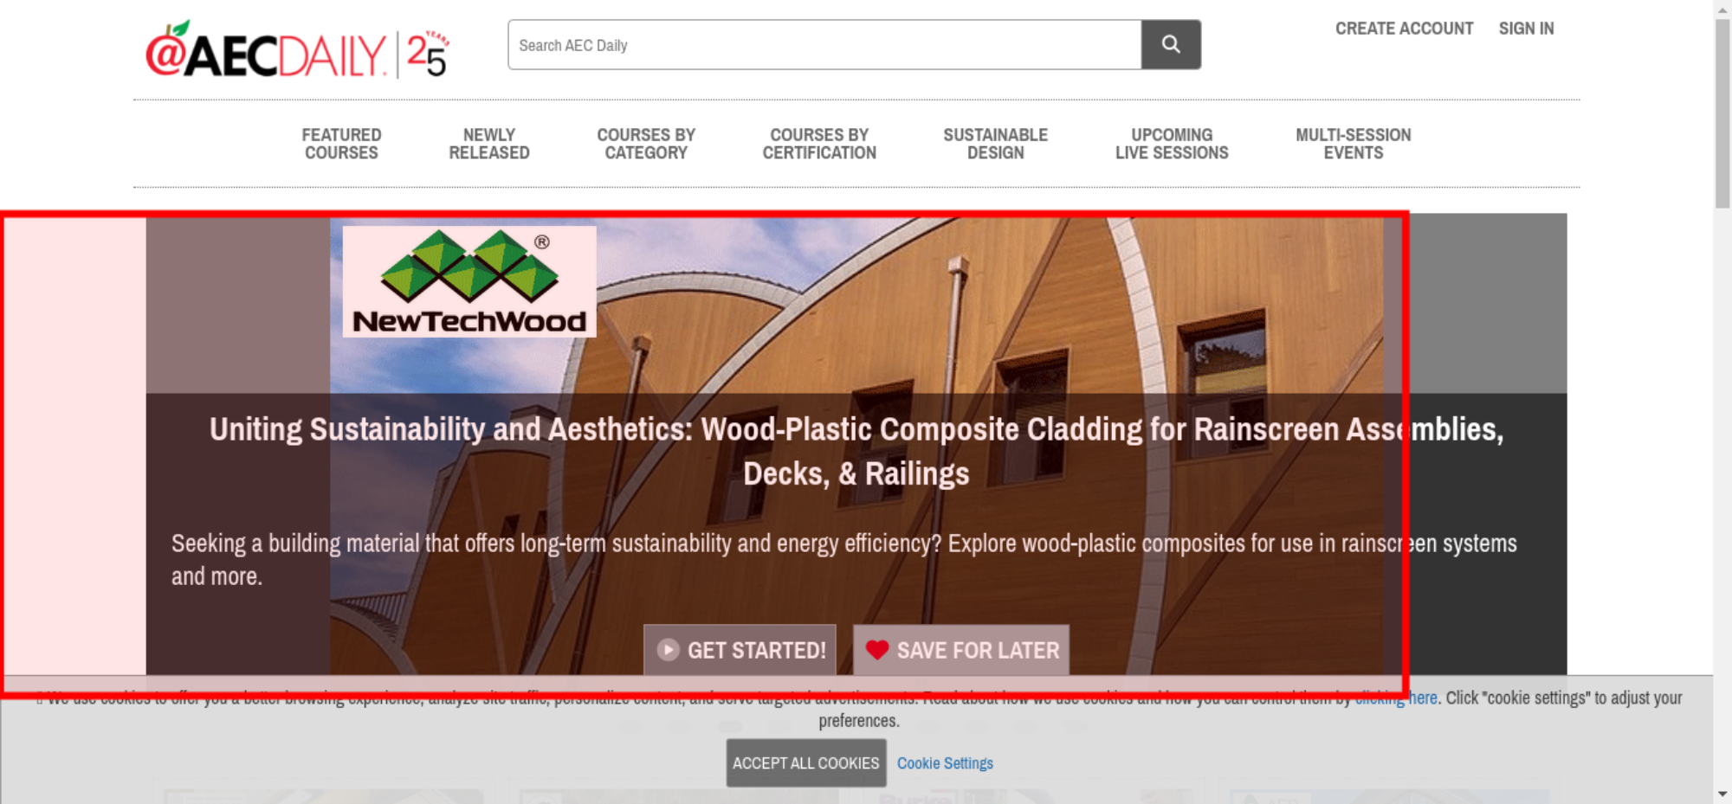
Task: Focus the Search AEC Daily field
Action: coord(824,45)
